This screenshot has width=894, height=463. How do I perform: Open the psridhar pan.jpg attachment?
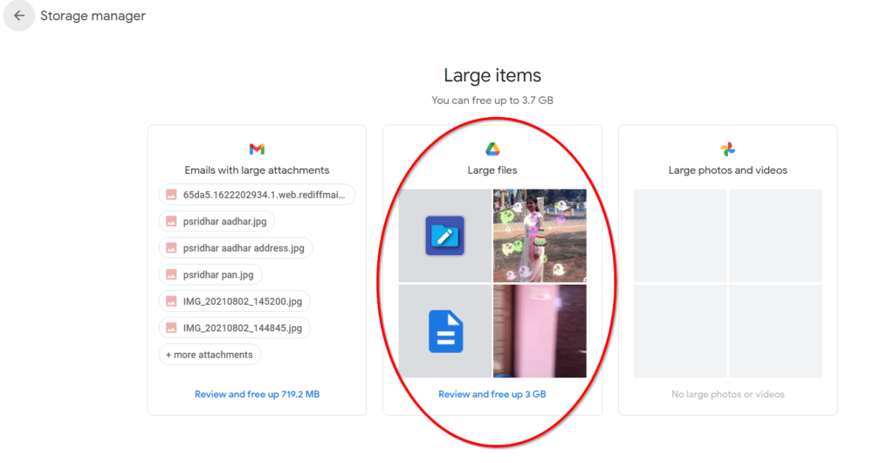210,275
